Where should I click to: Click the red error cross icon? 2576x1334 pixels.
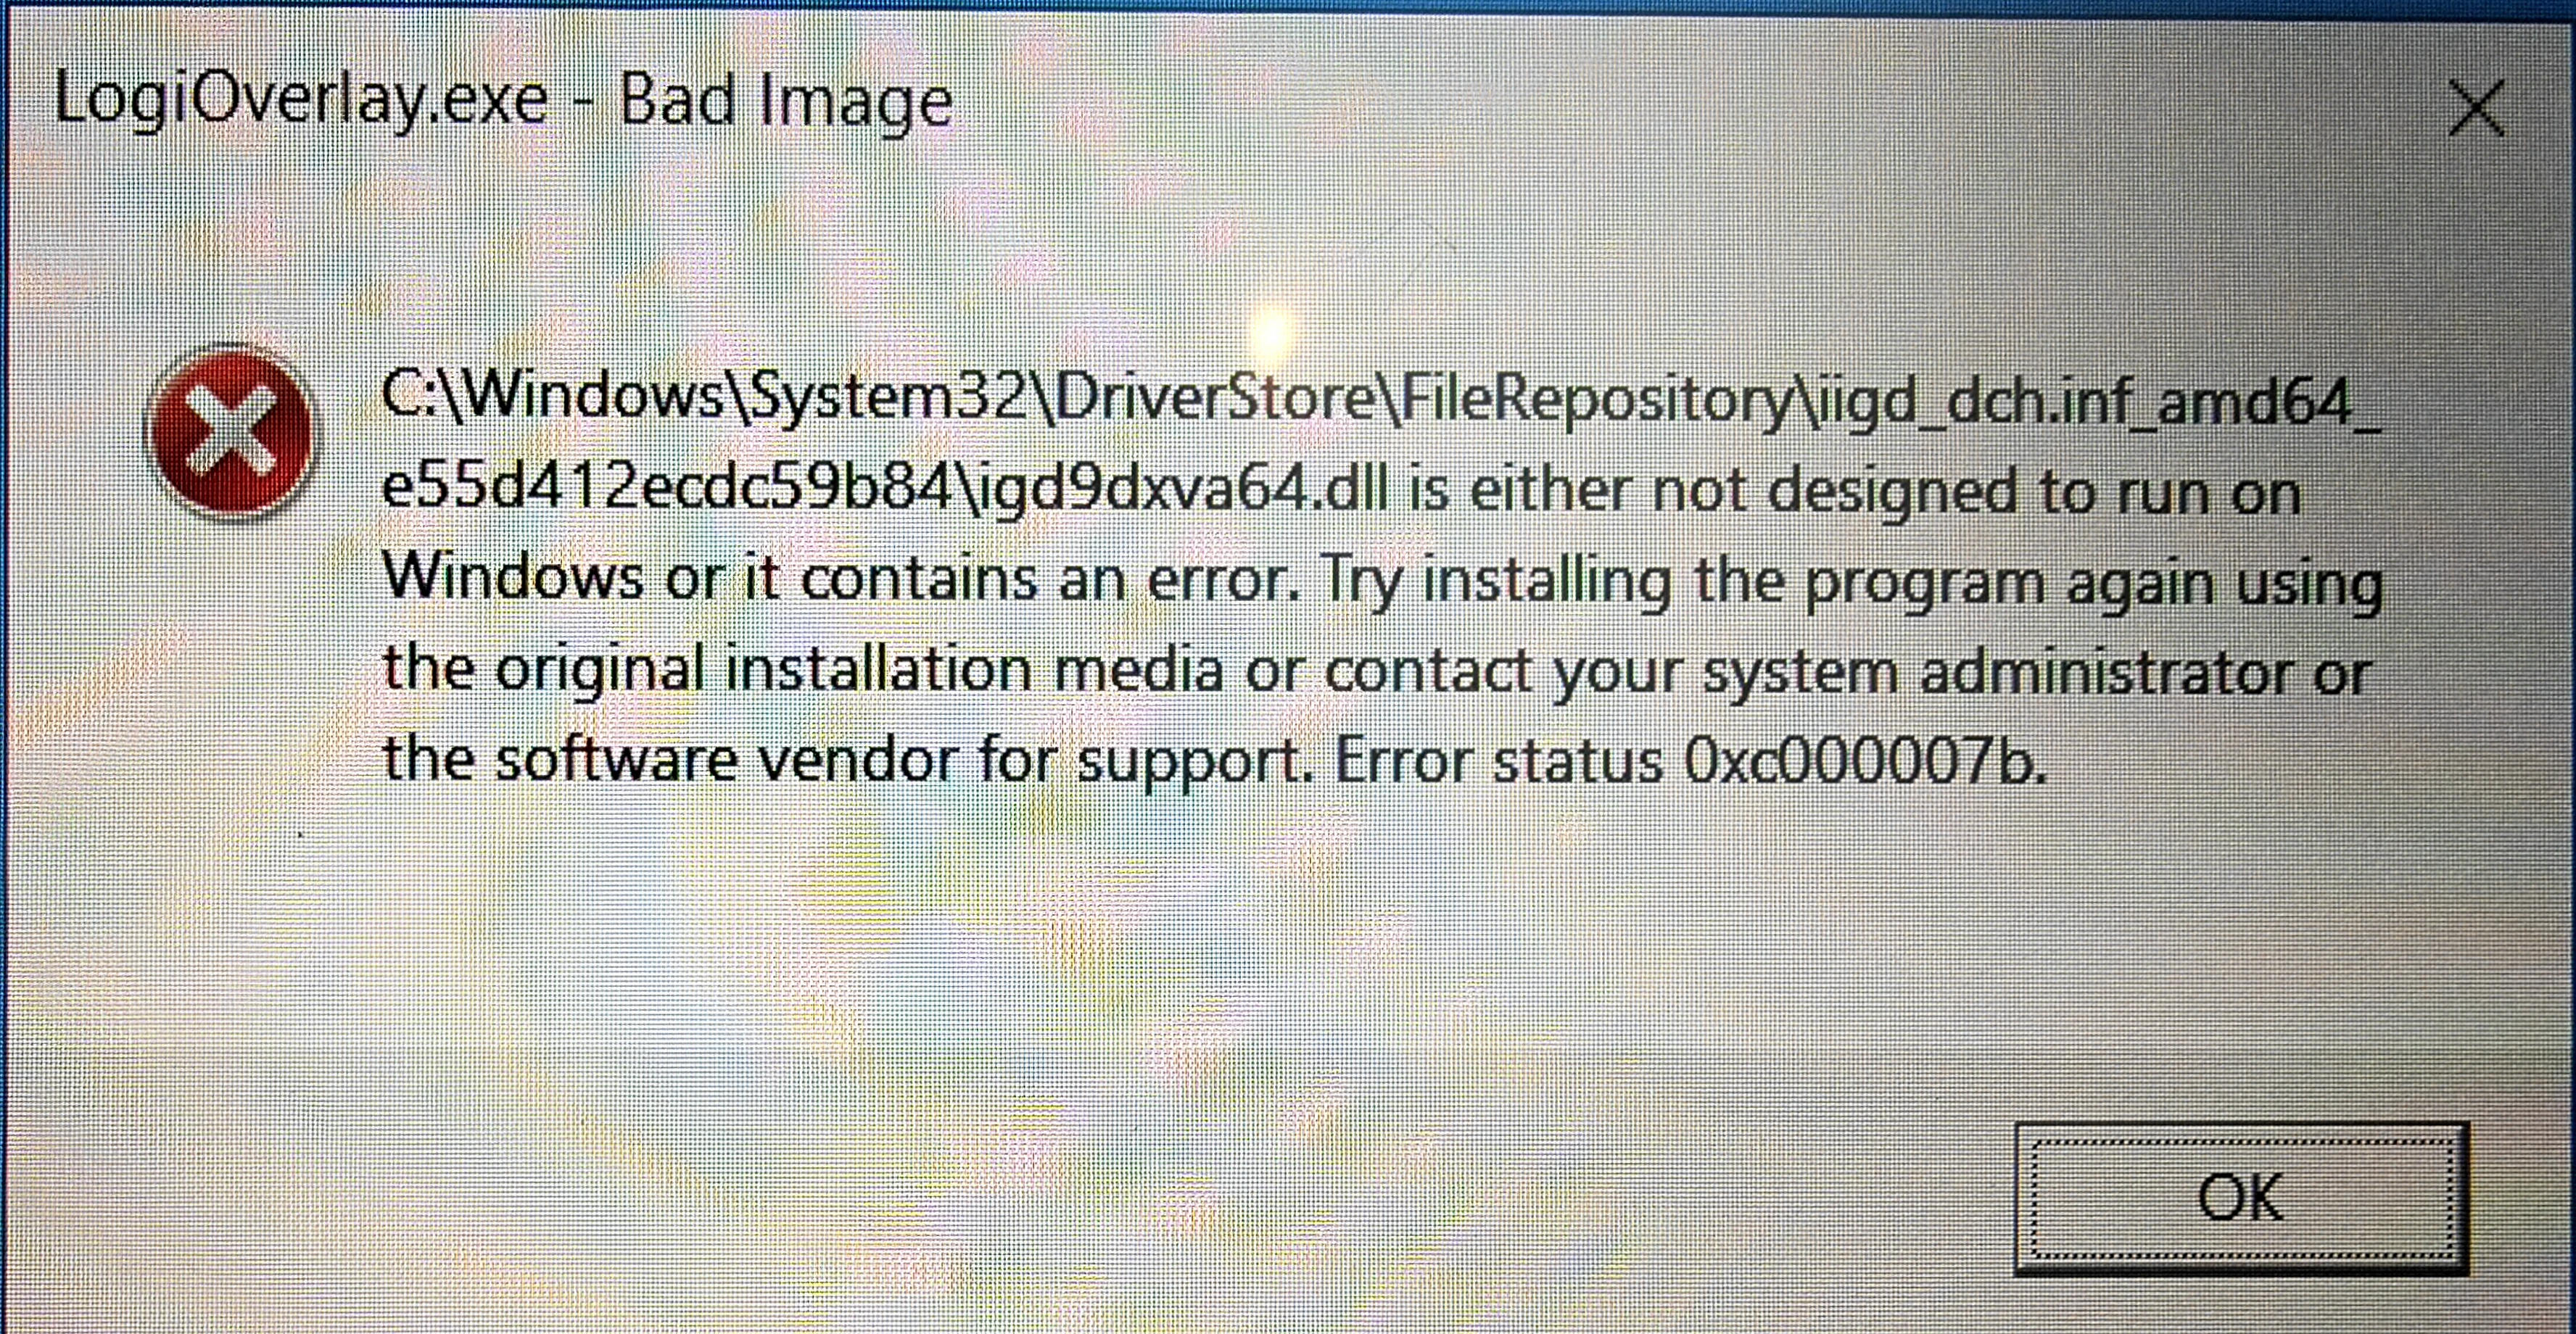[229, 432]
